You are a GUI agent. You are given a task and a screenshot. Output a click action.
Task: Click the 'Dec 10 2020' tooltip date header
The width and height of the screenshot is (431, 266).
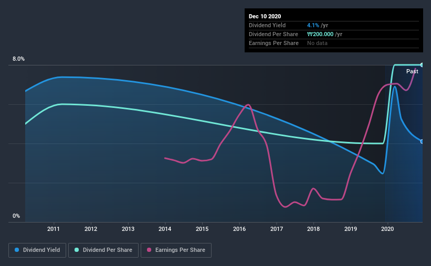pos(266,16)
